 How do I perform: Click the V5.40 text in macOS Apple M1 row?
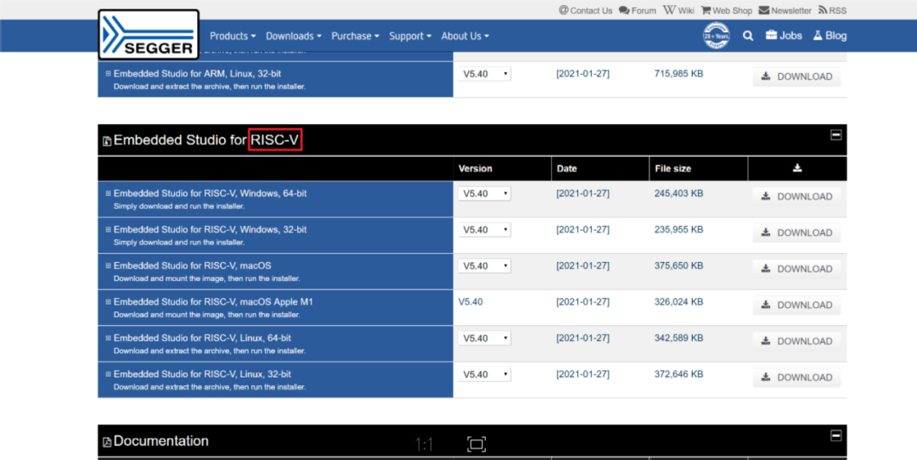click(x=470, y=302)
